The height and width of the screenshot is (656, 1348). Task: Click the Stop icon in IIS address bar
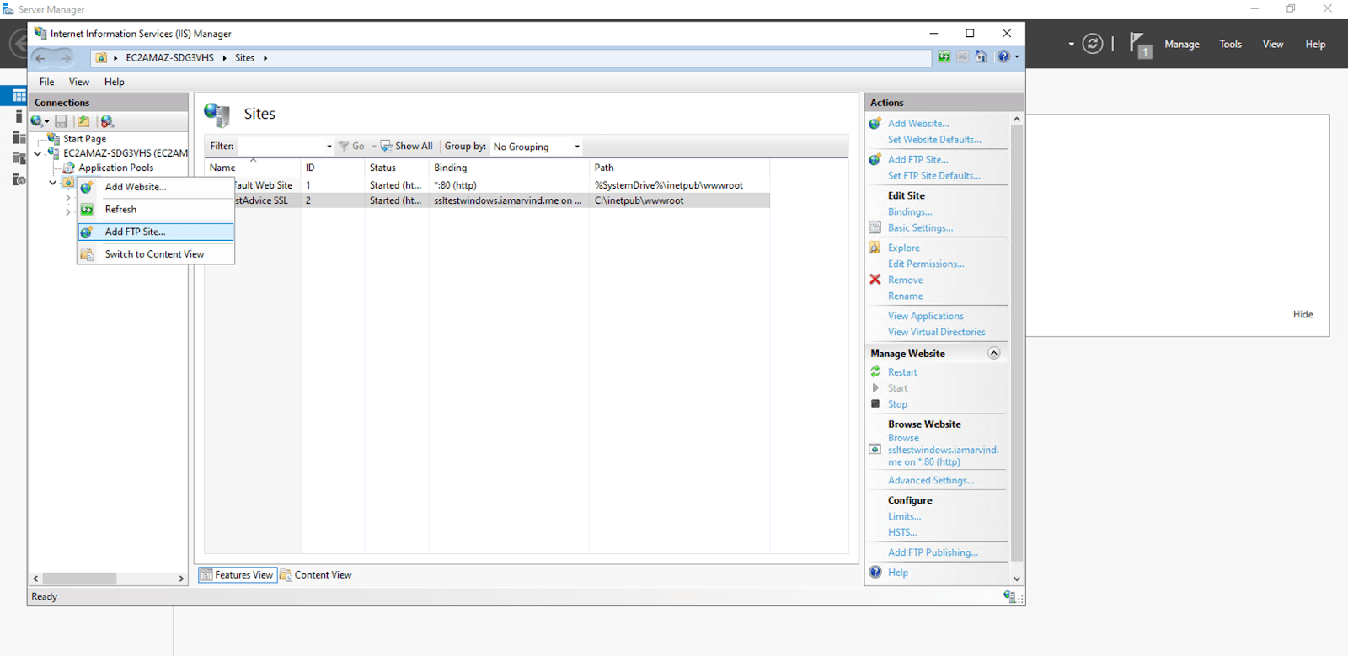[962, 57]
